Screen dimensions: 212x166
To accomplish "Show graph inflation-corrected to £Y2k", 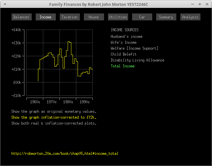I will point(54,118).
